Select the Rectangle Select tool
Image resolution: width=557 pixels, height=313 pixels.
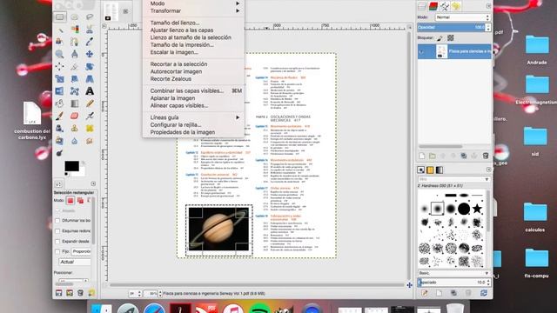point(60,17)
